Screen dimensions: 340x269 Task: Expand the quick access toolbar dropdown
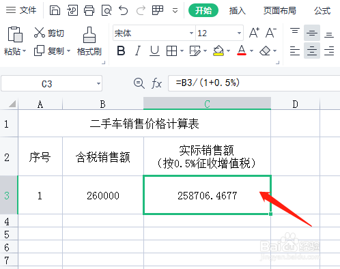pyautogui.click(x=175, y=11)
